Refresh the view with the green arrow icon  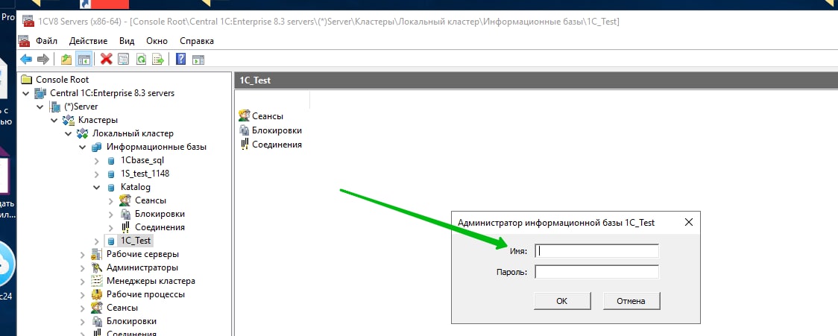pyautogui.click(x=141, y=59)
